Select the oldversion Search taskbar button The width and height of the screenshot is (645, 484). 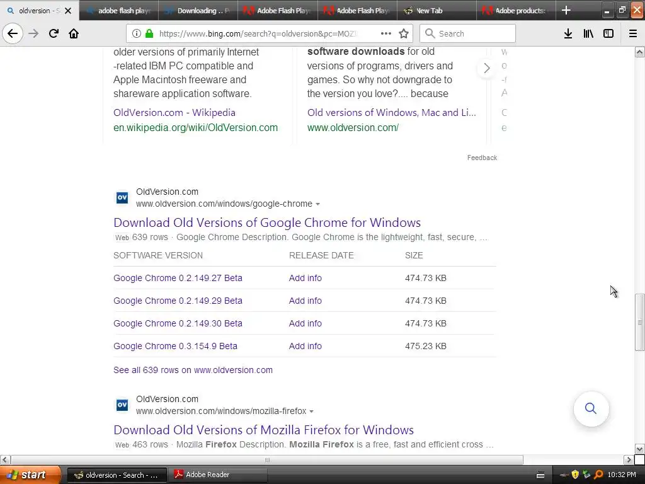tap(117, 475)
